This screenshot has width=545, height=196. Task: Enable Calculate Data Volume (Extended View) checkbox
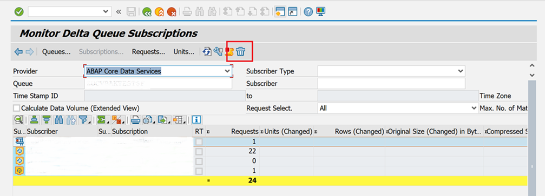16,108
